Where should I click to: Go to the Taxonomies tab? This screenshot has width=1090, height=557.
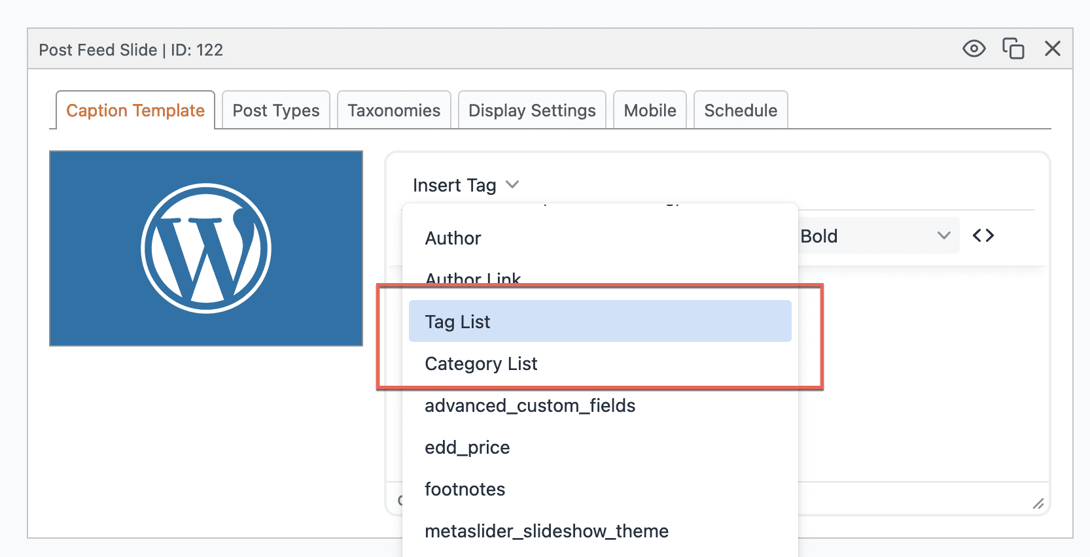coord(394,110)
